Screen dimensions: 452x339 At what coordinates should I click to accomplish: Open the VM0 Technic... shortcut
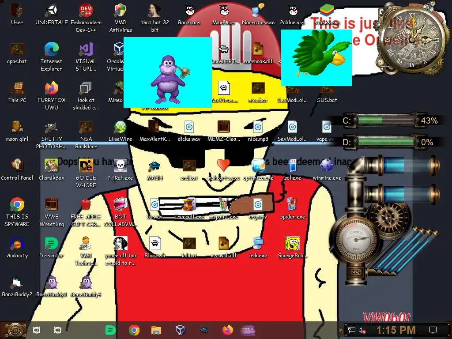pyautogui.click(x=86, y=251)
